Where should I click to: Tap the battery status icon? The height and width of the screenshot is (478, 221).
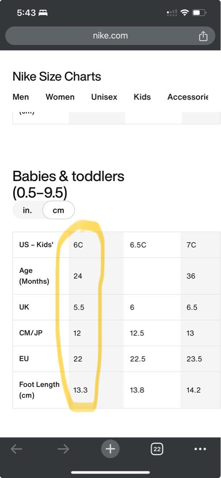click(199, 13)
